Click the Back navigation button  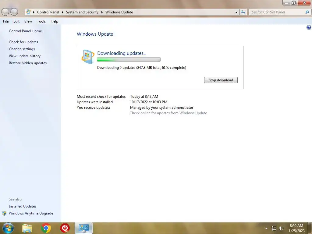click(5, 12)
